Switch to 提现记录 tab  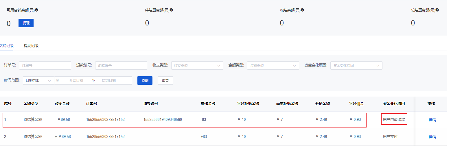click(31, 46)
